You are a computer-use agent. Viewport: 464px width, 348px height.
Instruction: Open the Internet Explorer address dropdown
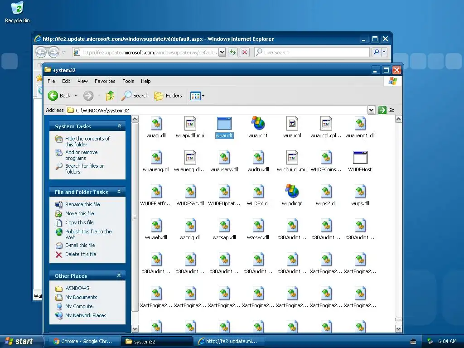click(x=222, y=53)
